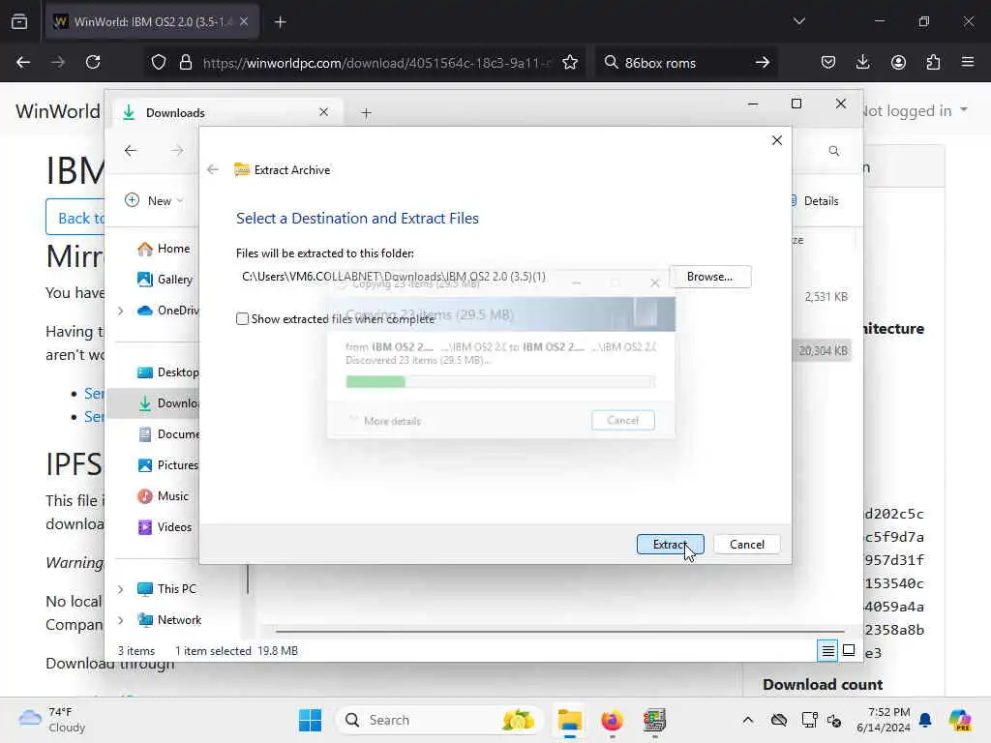Select This PC in sidebar
The width and height of the screenshot is (991, 743).
pos(167,589)
